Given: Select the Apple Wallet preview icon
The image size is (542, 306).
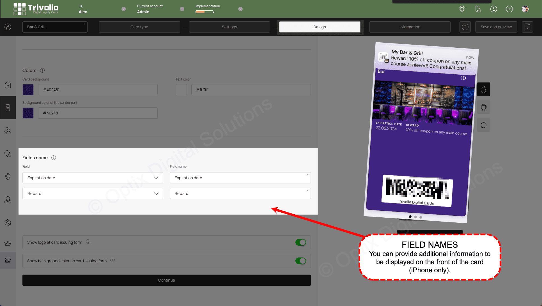Looking at the screenshot, I should (484, 89).
